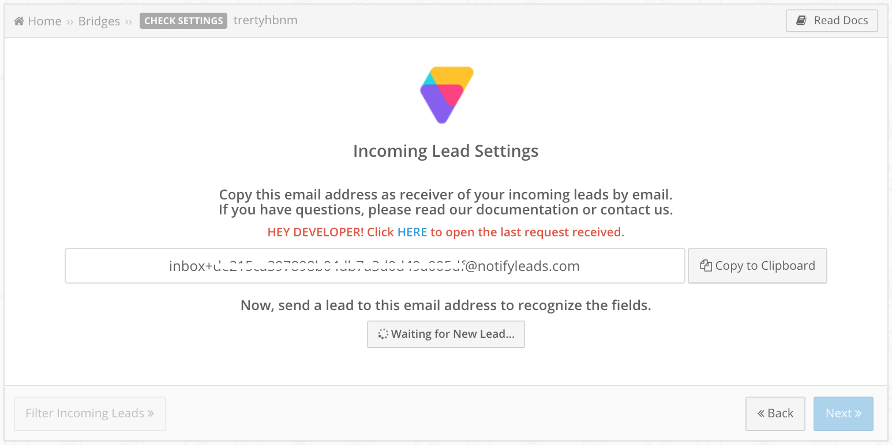Click the Waiting for New Lead button
Viewport: 892px width, 445px height.
(446, 334)
